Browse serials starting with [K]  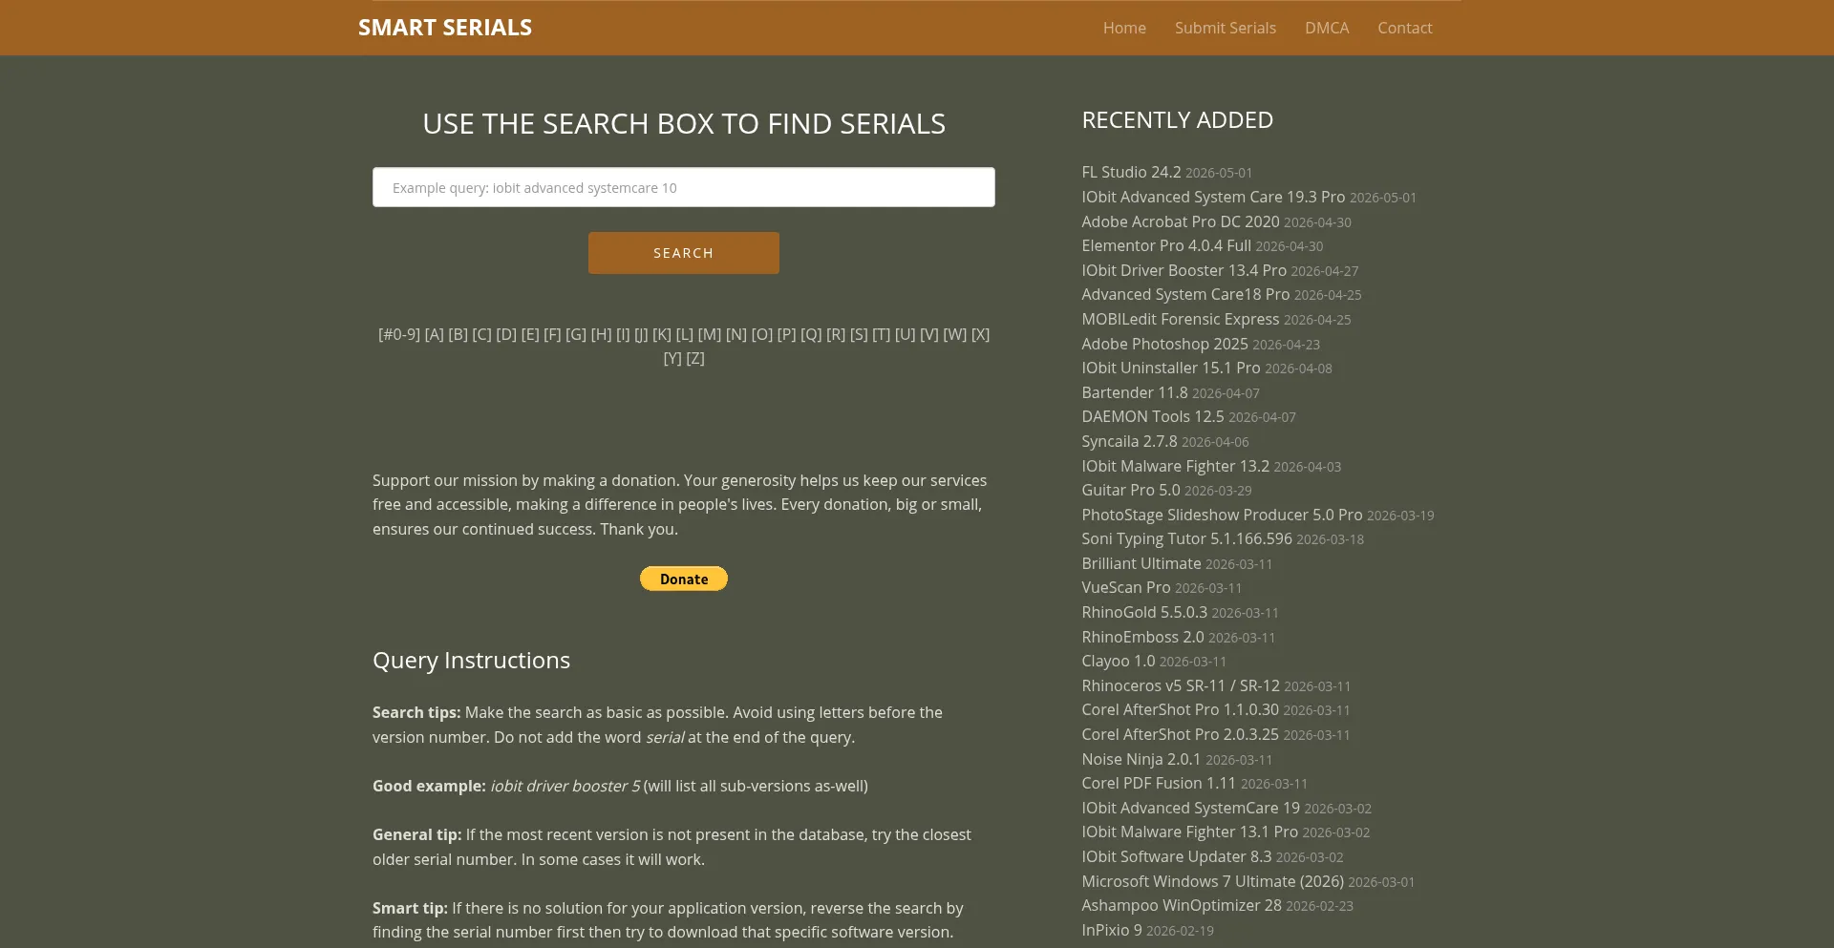[662, 334]
